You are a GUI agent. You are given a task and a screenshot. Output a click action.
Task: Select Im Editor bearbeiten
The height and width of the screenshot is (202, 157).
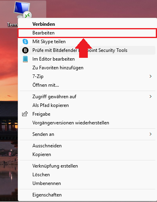[53, 59]
